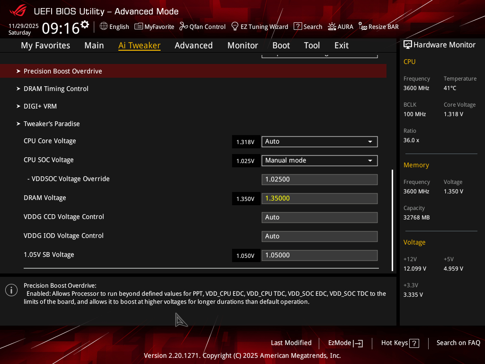Open the Search question-mark icon
The image size is (485, 364).
[x=297, y=27]
